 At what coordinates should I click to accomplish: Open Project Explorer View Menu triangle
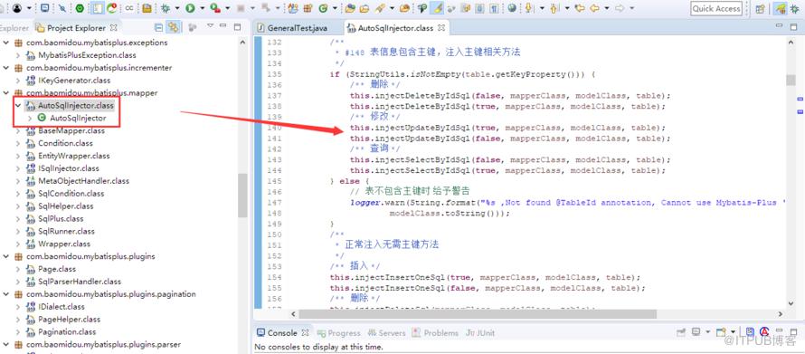pos(210,25)
